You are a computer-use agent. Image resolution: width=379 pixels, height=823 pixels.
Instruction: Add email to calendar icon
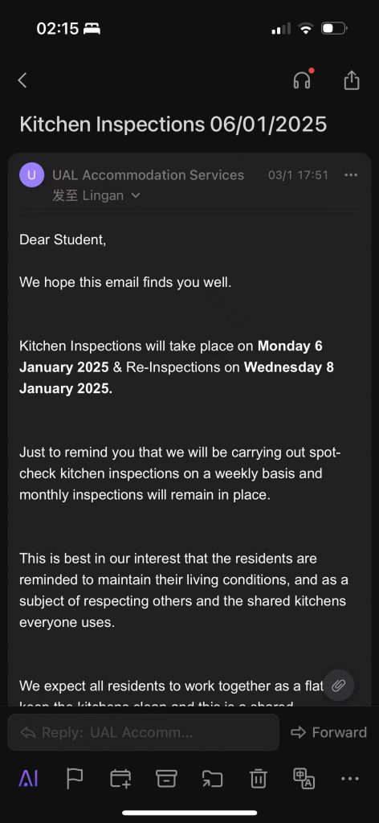(120, 779)
